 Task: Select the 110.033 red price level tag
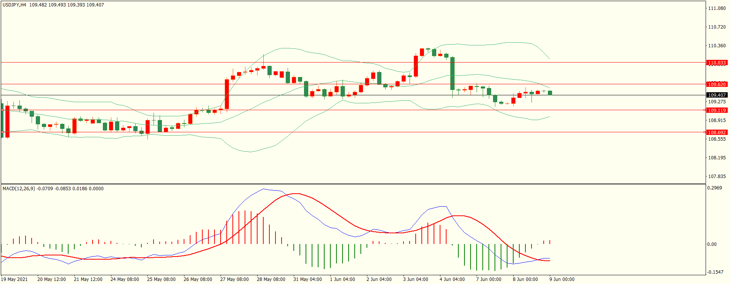(716, 63)
